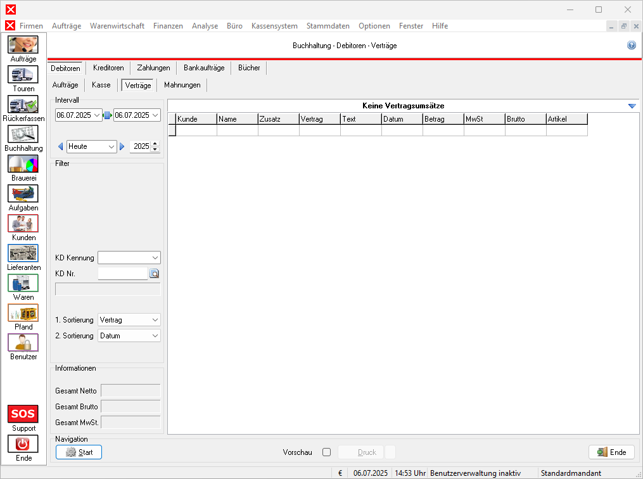Open the Lieferanten sidebar icon
This screenshot has width=643, height=479.
click(23, 253)
